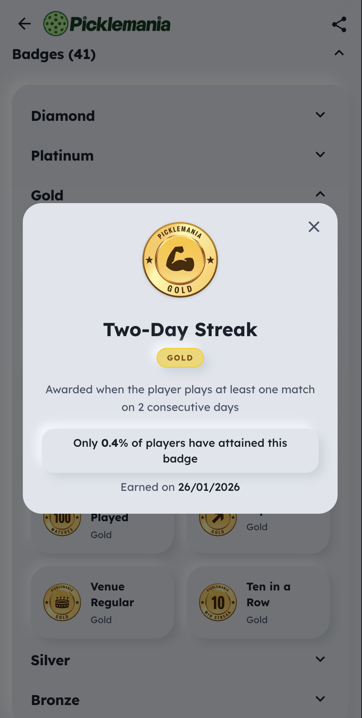Expand the Platinum badge category
The image size is (362, 718).
(320, 155)
